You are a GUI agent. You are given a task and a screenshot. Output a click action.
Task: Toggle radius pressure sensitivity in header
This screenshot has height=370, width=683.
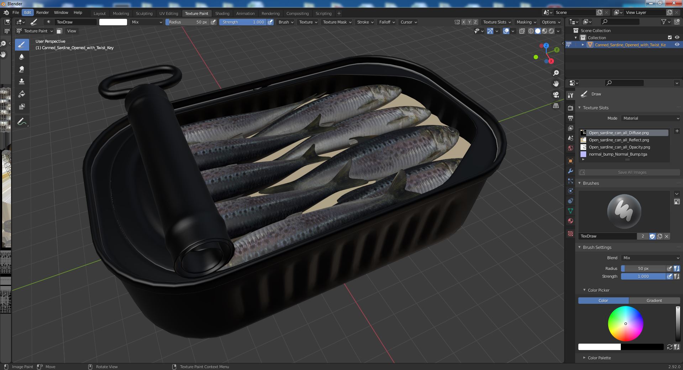214,22
